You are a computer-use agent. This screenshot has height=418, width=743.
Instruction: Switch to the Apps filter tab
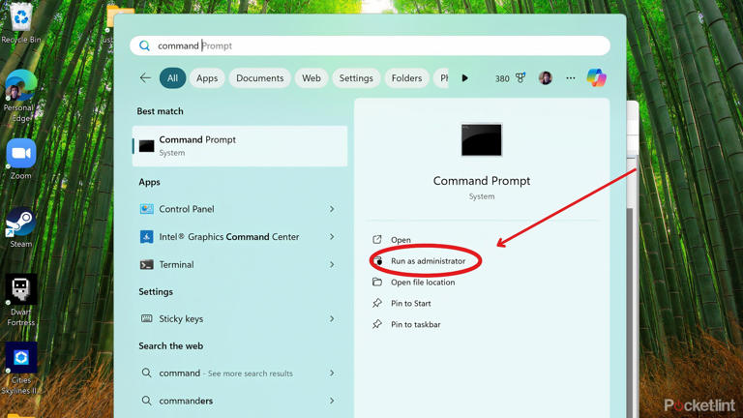pyautogui.click(x=207, y=78)
